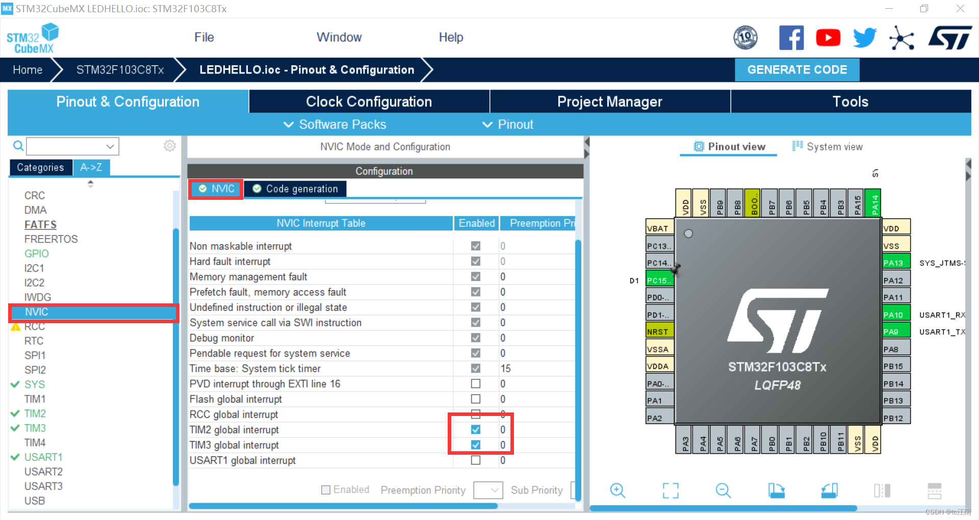Open the peripheral search combo box
The height and width of the screenshot is (520, 979).
coord(72,146)
